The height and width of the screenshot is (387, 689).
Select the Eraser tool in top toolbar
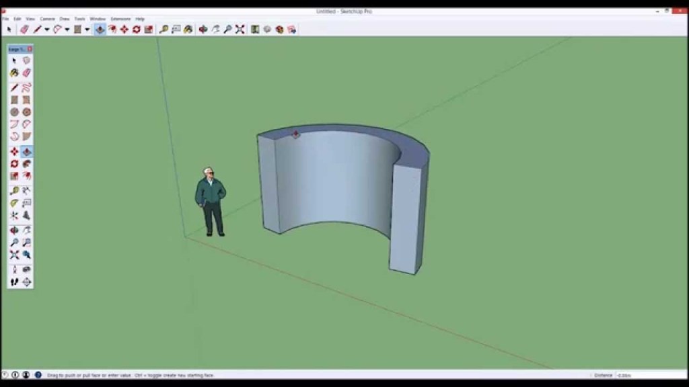[x=24, y=30]
